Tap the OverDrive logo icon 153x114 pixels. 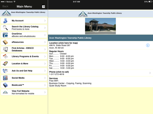coord(5,35)
